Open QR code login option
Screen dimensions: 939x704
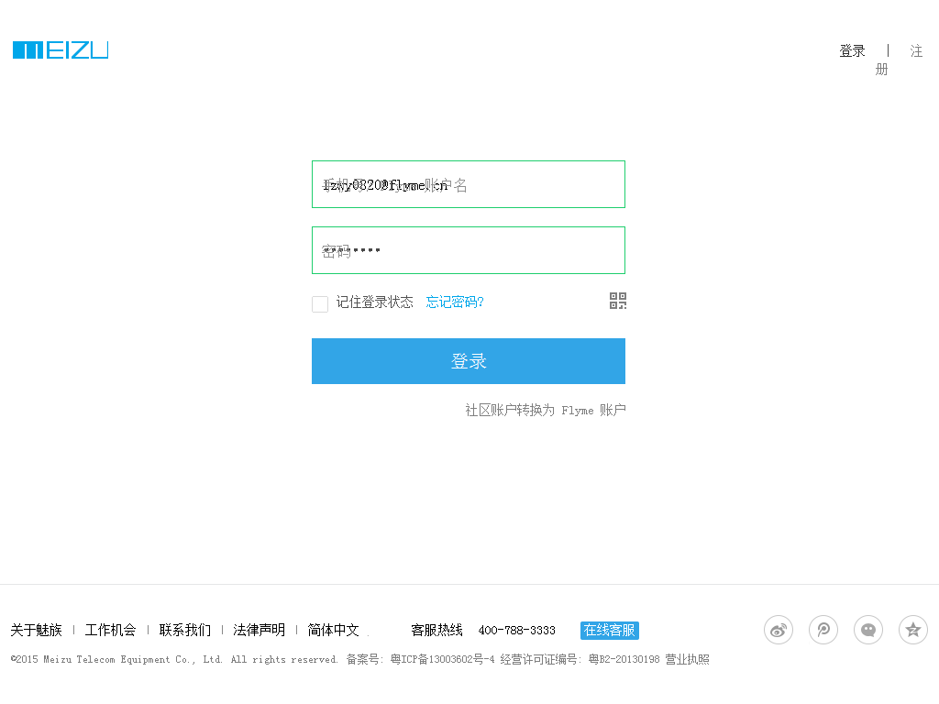[x=618, y=301]
